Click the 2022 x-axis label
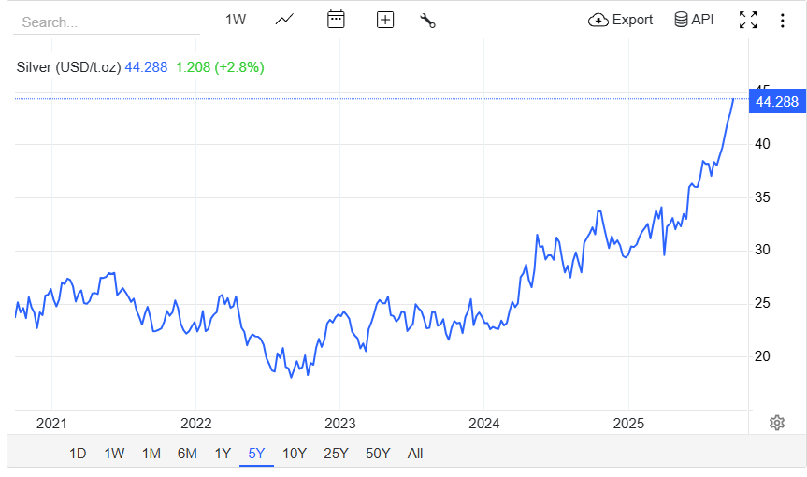807x477 pixels. [196, 424]
